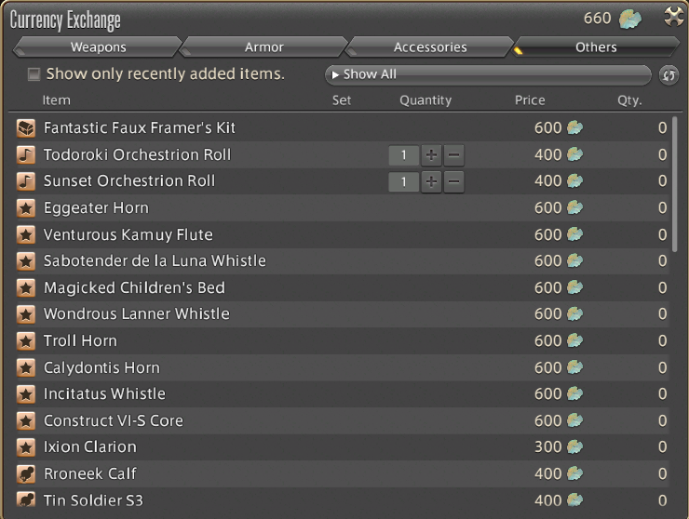Click the item list vertical scrollbar
This screenshot has width=689, height=519.
[x=674, y=183]
